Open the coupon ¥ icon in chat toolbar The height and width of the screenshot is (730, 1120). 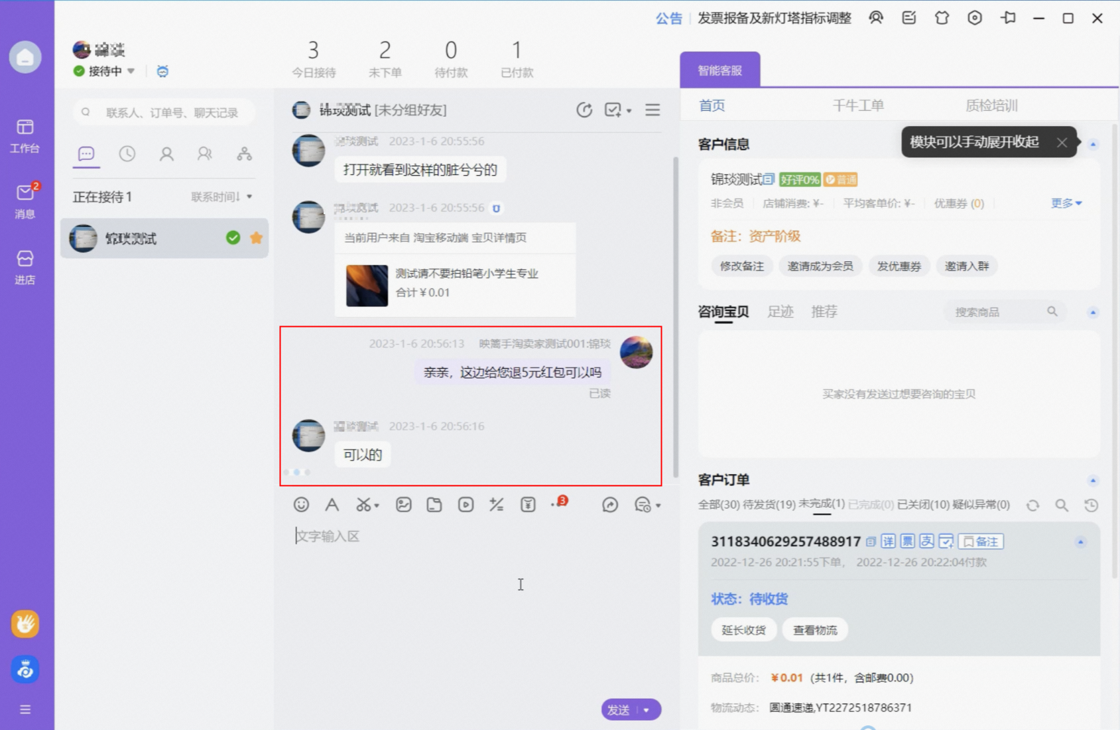(528, 505)
